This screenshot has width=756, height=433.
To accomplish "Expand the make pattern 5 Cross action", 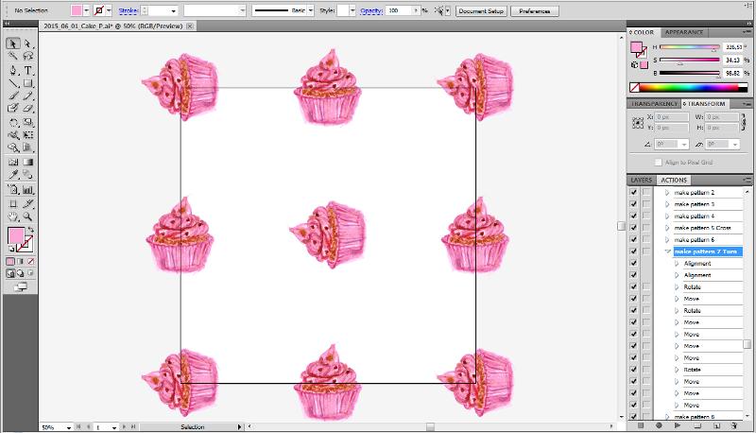I will pyautogui.click(x=667, y=228).
